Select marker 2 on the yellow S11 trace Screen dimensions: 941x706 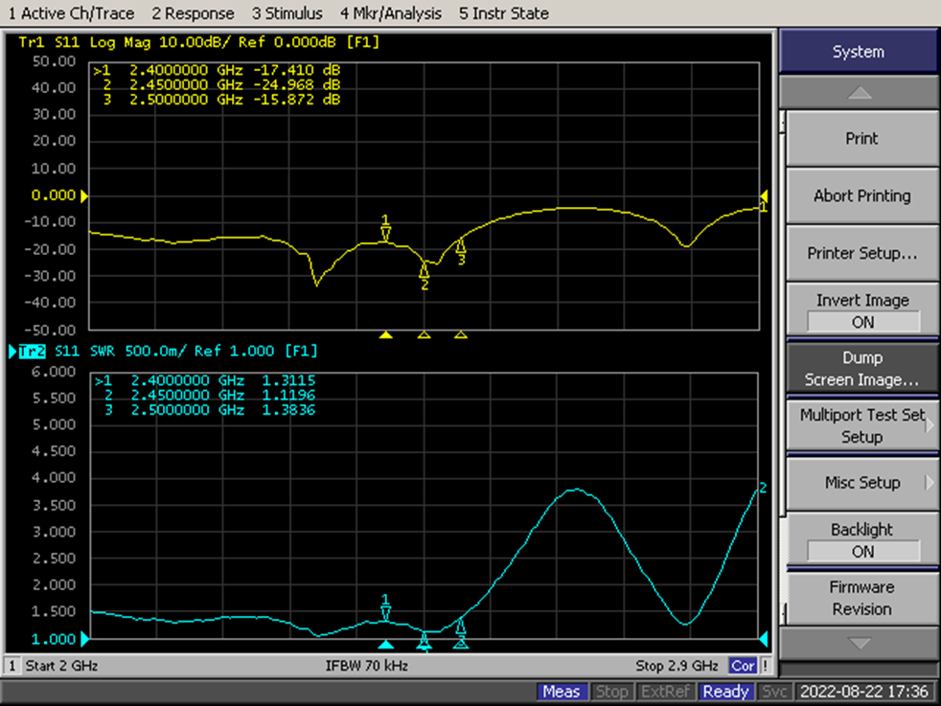click(x=424, y=272)
